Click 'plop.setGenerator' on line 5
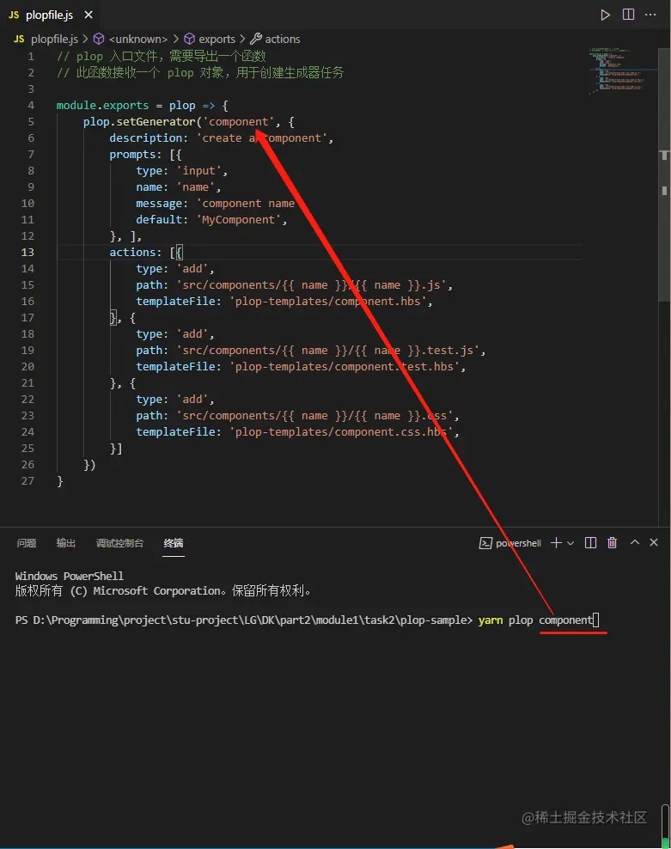The height and width of the screenshot is (849, 671). 139,122
